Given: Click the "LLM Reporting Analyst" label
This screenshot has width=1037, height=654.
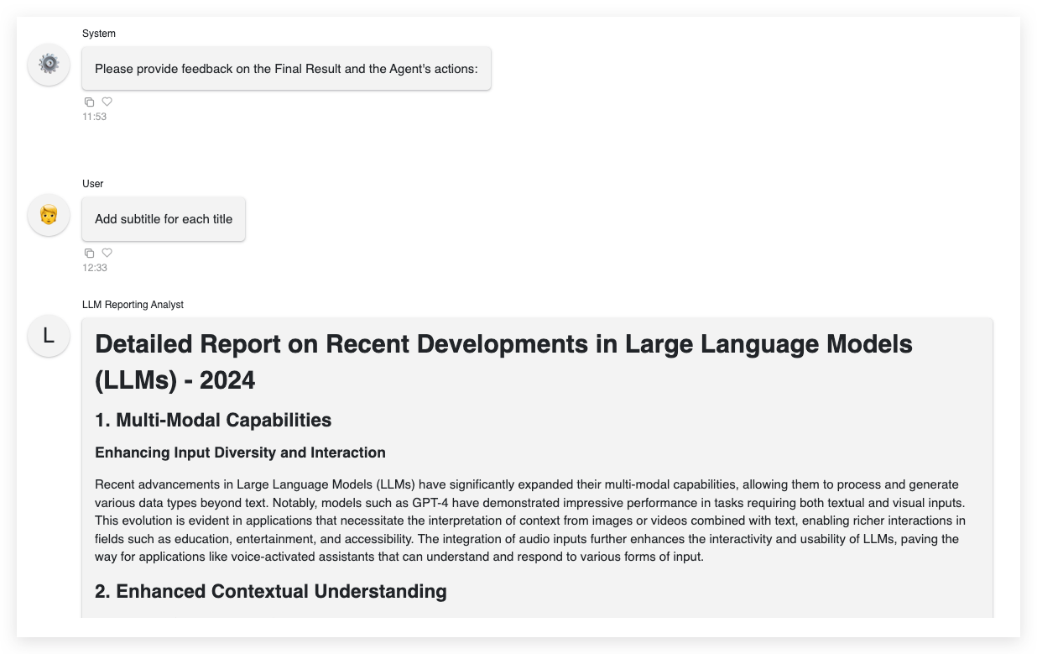Looking at the screenshot, I should pos(133,305).
